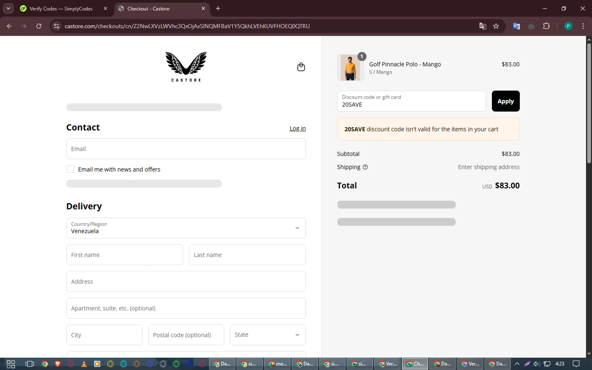Launch Google Chrome from the taskbar
The height and width of the screenshot is (370, 592).
coord(45,364)
